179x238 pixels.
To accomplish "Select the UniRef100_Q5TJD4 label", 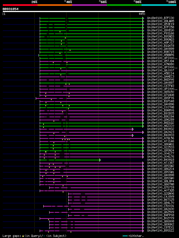I will [x=161, y=61].
